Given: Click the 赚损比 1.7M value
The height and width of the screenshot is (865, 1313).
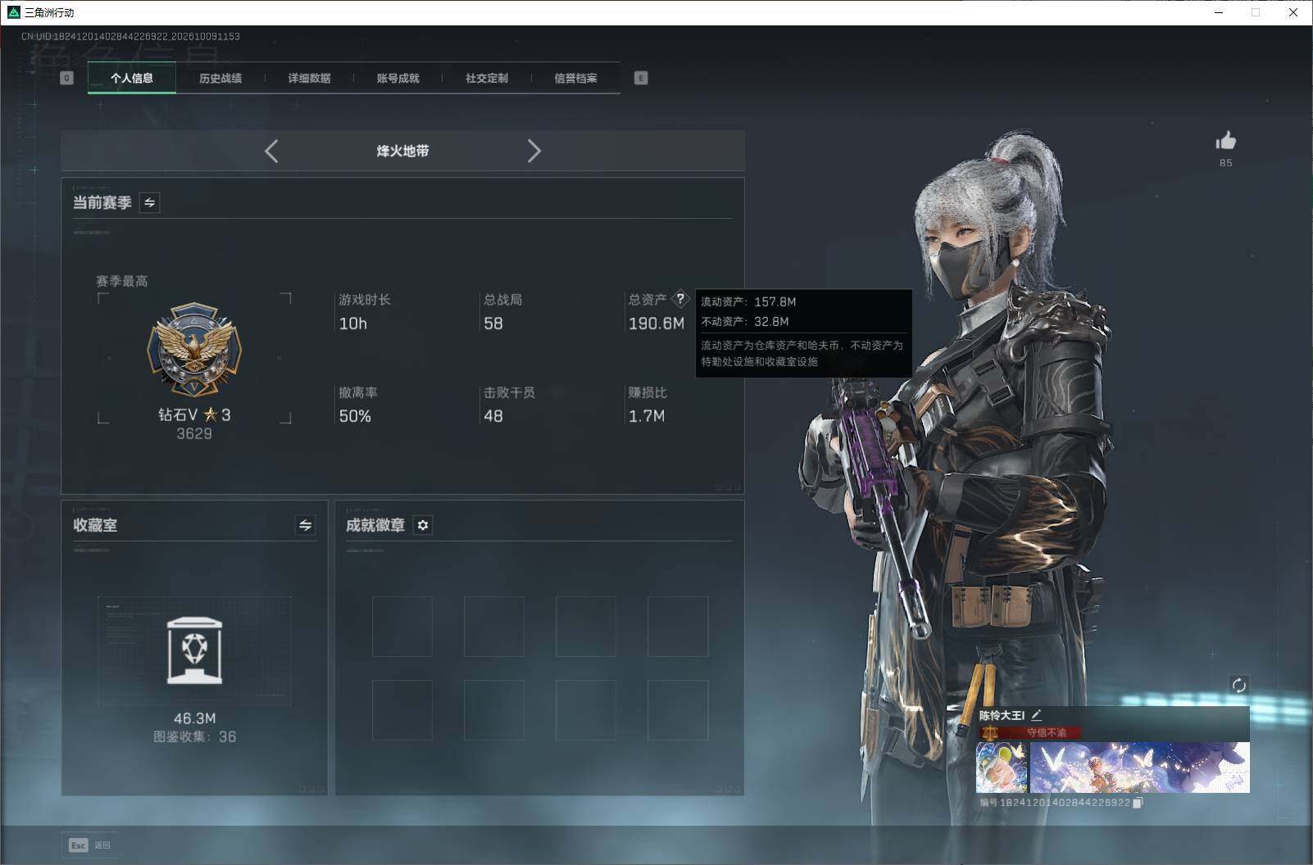Looking at the screenshot, I should point(647,416).
